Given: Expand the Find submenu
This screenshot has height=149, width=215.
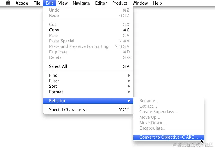Looking at the screenshot, I should coord(88,75).
